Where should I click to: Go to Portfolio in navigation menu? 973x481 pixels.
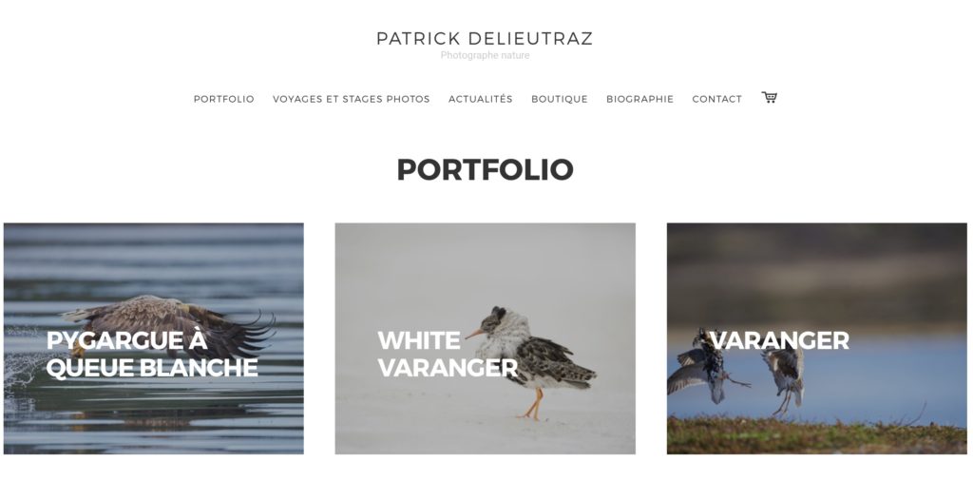224,99
